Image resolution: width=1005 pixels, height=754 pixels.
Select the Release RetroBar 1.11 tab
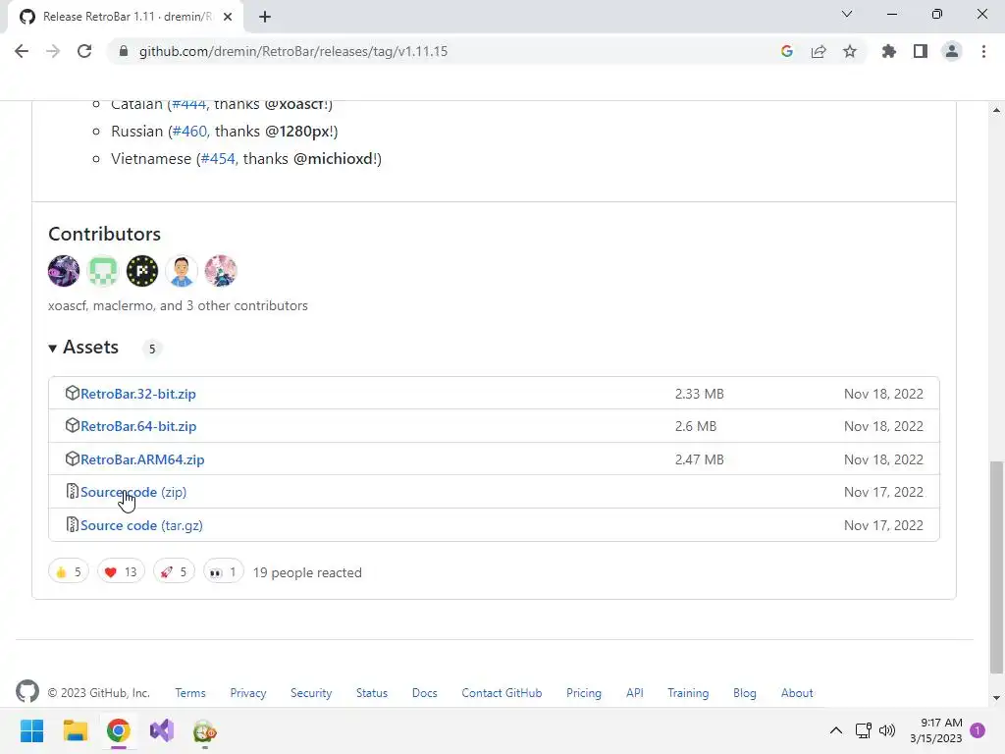[x=126, y=17]
